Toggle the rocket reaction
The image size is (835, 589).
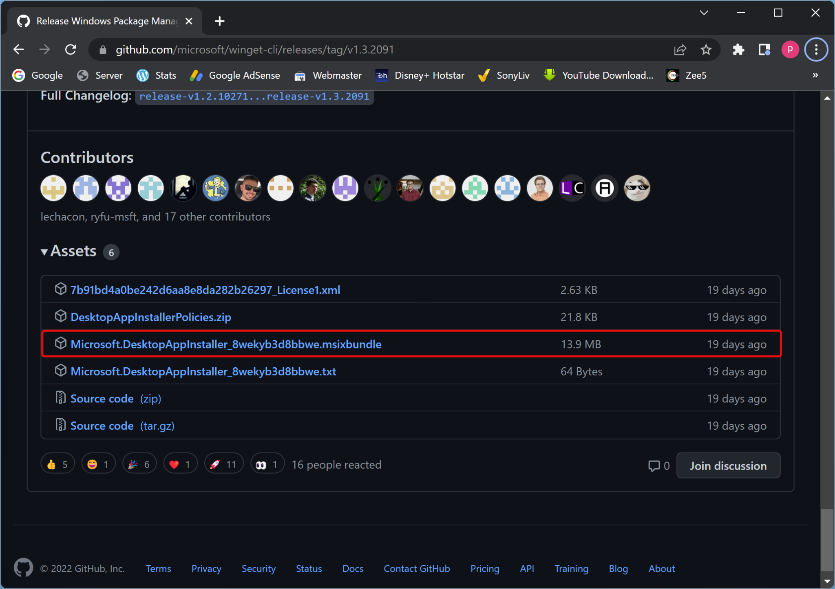pos(224,464)
